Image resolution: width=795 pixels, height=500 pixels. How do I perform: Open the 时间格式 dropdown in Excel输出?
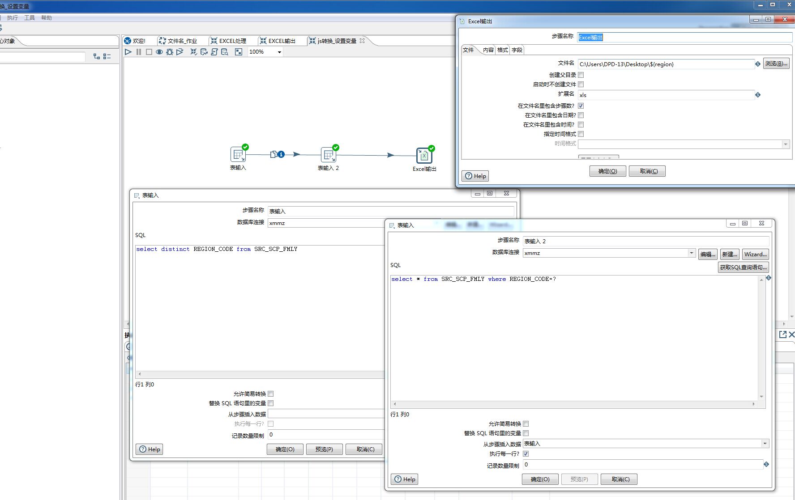786,144
